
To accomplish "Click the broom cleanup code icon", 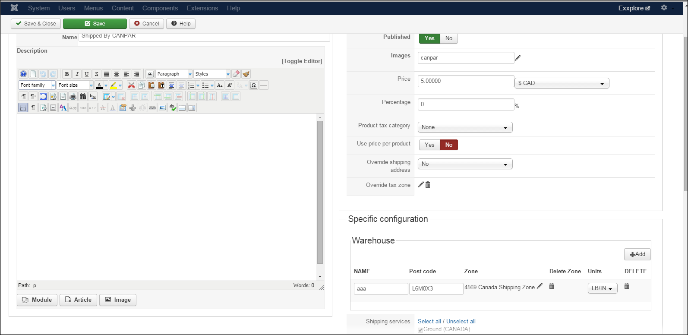I will (x=246, y=74).
